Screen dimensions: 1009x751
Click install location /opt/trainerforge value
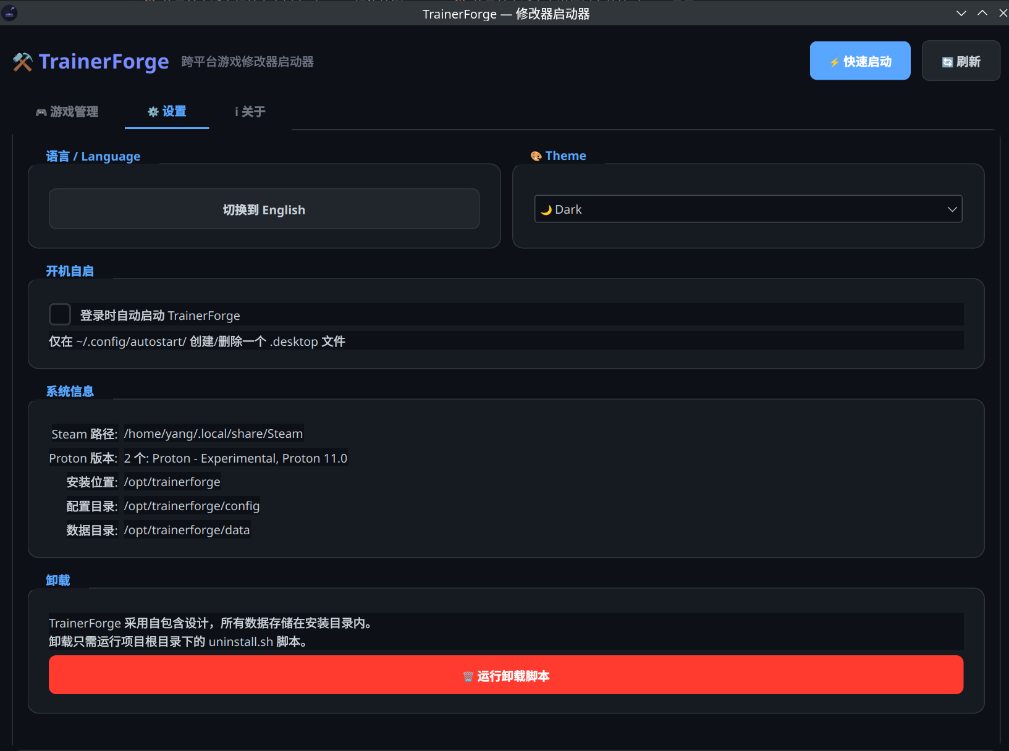tap(172, 482)
